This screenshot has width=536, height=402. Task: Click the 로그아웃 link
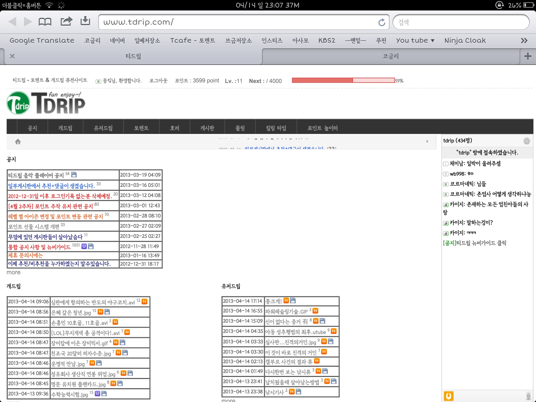(158, 81)
